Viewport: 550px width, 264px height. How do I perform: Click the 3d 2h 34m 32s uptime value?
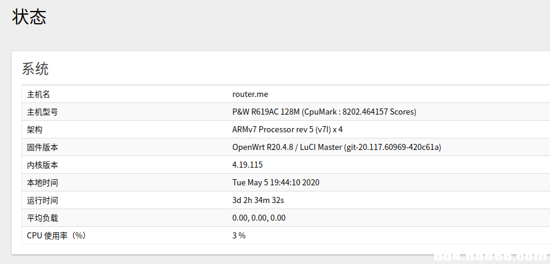click(258, 201)
